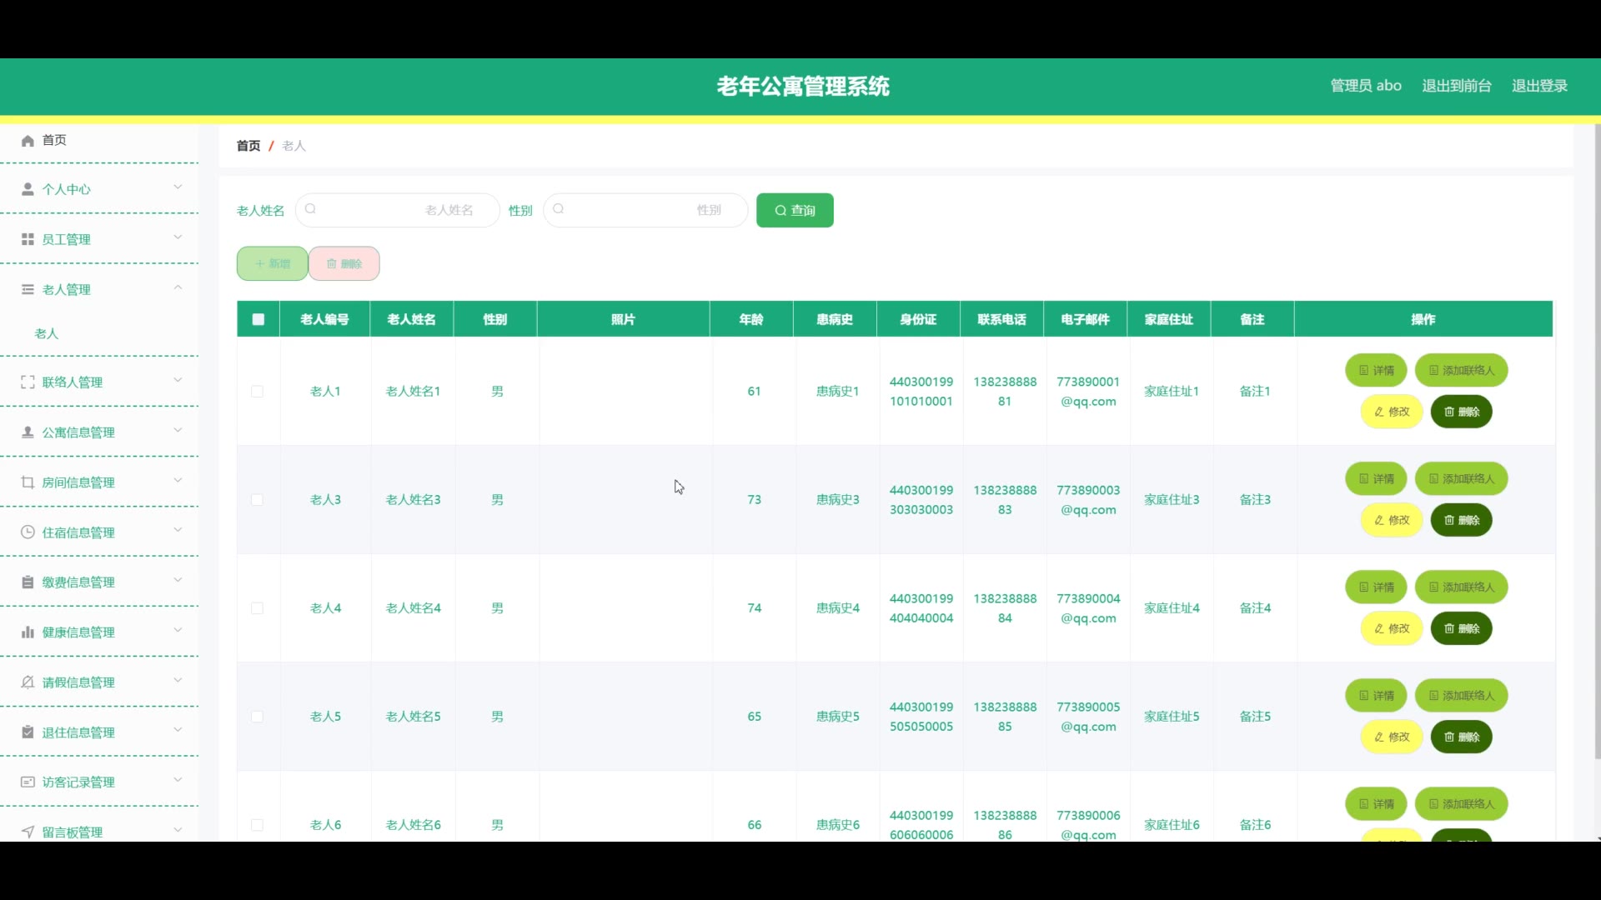The width and height of the screenshot is (1601, 900).
Task: Click 退出登录 in the header
Action: [x=1539, y=86]
